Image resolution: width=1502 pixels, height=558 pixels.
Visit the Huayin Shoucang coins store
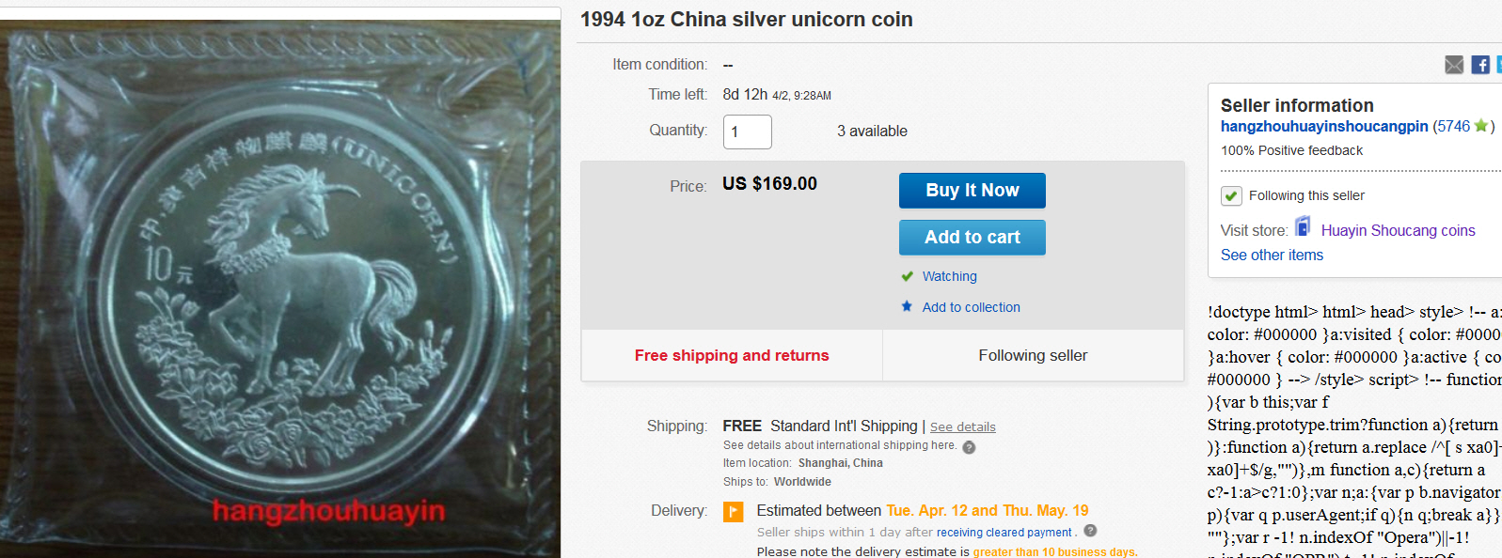pyautogui.click(x=1398, y=230)
